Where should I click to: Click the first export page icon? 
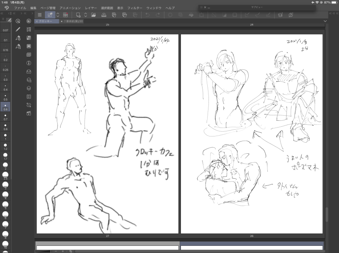(x=114, y=15)
